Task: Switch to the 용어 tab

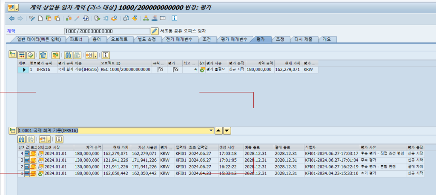Action: point(98,40)
